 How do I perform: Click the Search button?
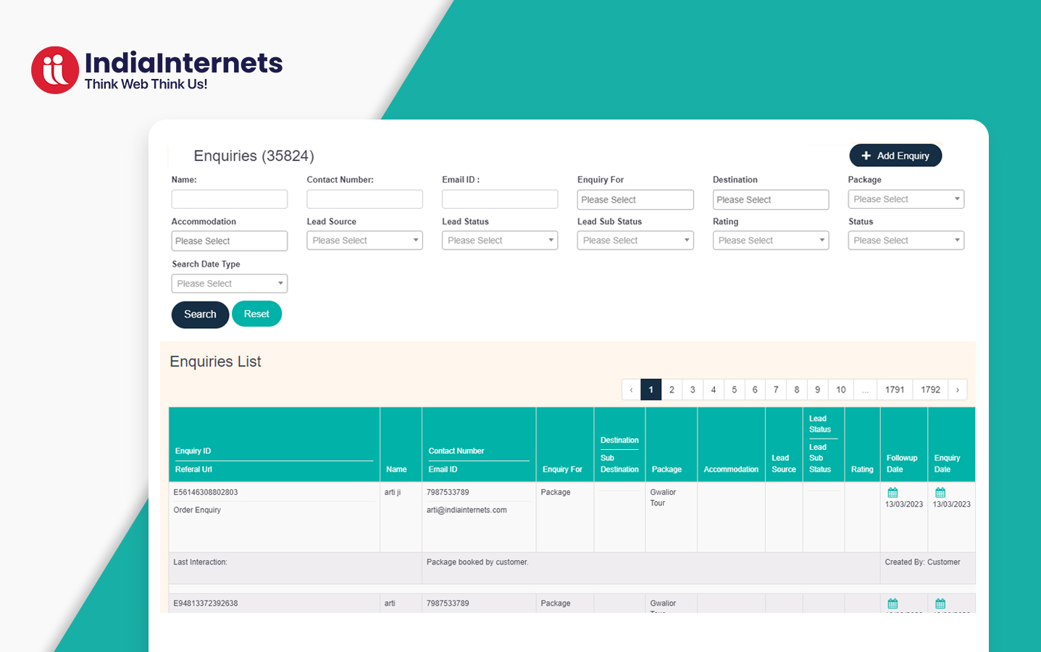click(200, 314)
